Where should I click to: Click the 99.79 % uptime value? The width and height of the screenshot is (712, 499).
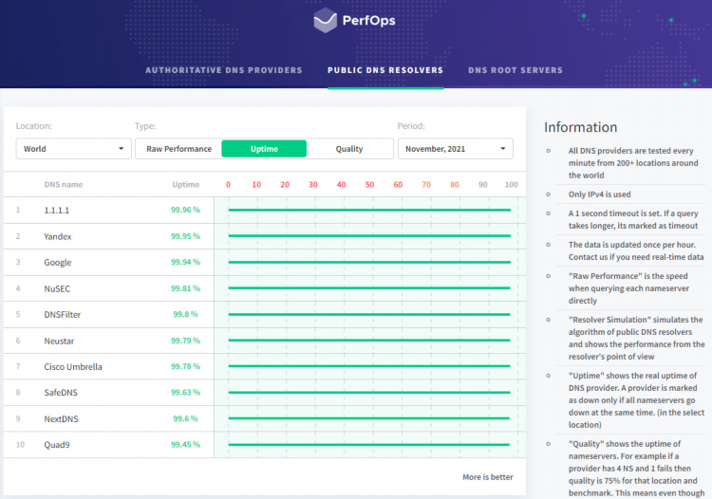185,341
